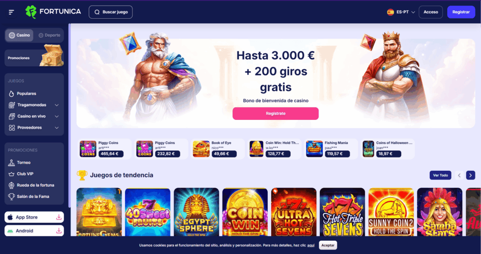Switch to the Deporte mode toggle
Viewport: 481px width, 254px height.
(49, 35)
